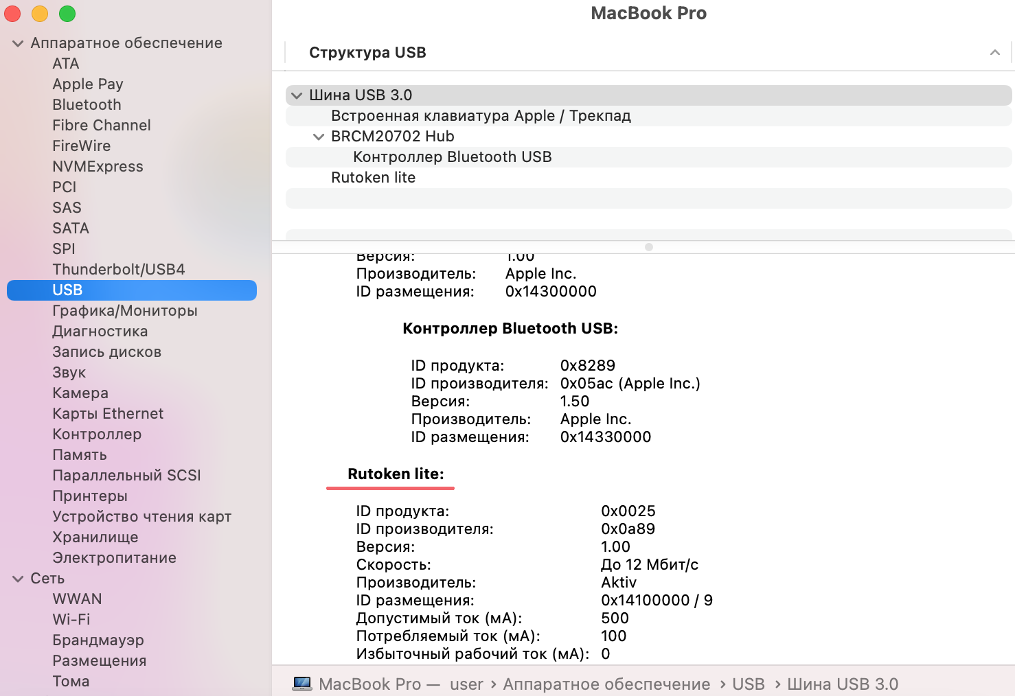Select Apple Pay in the sidebar

coord(88,84)
